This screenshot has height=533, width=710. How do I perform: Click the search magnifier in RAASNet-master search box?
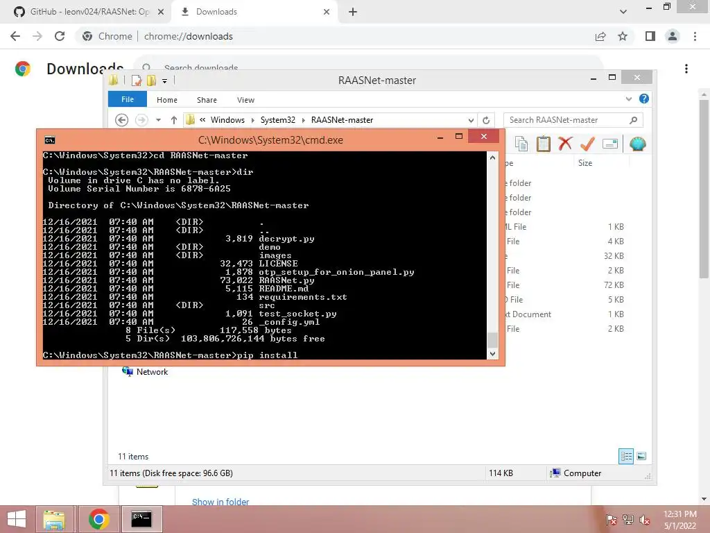point(634,120)
